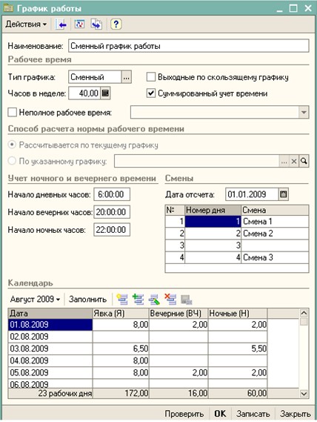Click the Явка (Я) column header
317x422 pixels.
[x=121, y=313]
